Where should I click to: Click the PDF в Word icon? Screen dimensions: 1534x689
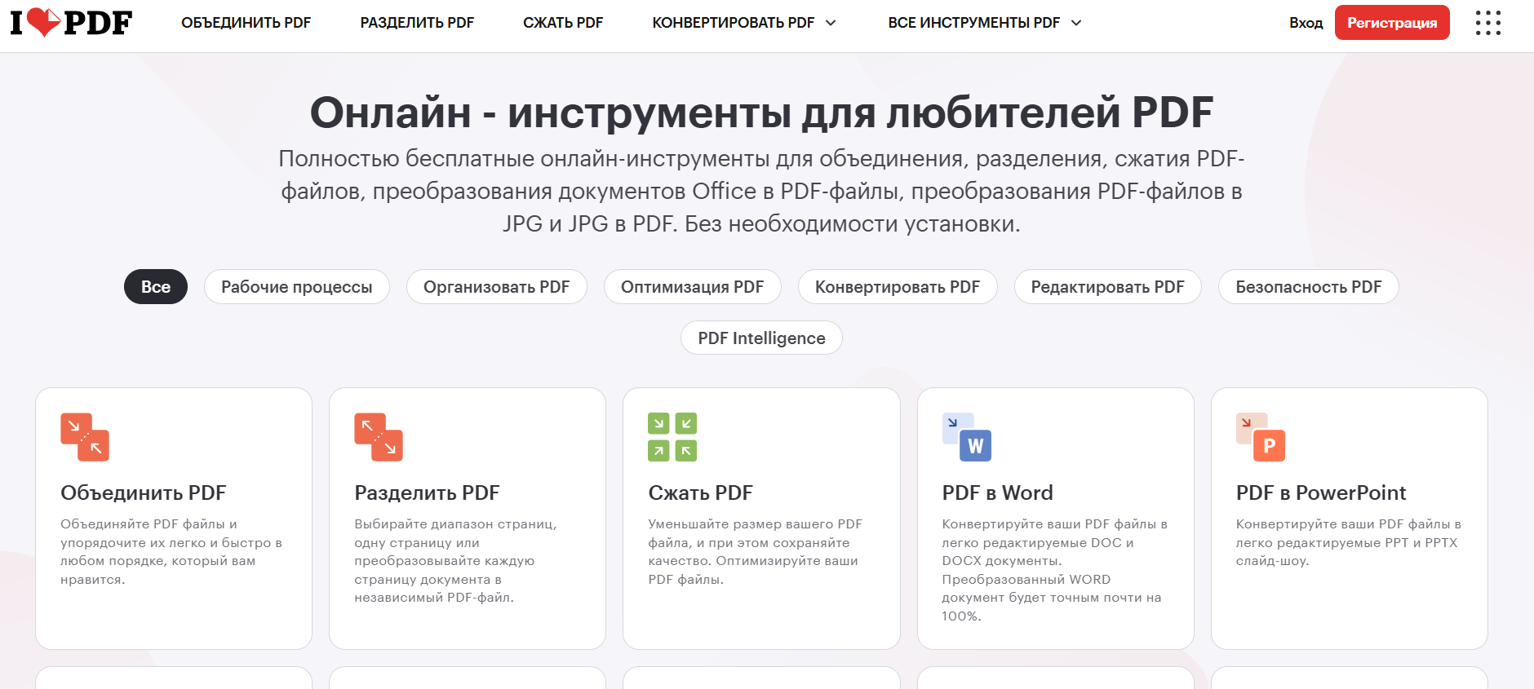(967, 437)
